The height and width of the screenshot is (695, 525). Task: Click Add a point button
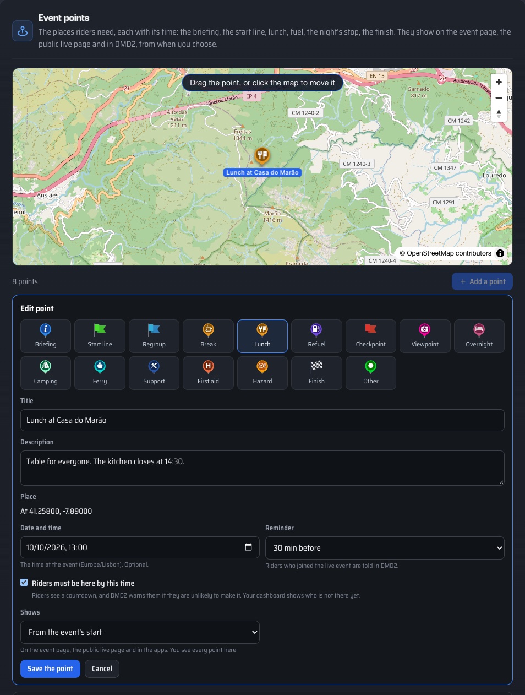483,281
